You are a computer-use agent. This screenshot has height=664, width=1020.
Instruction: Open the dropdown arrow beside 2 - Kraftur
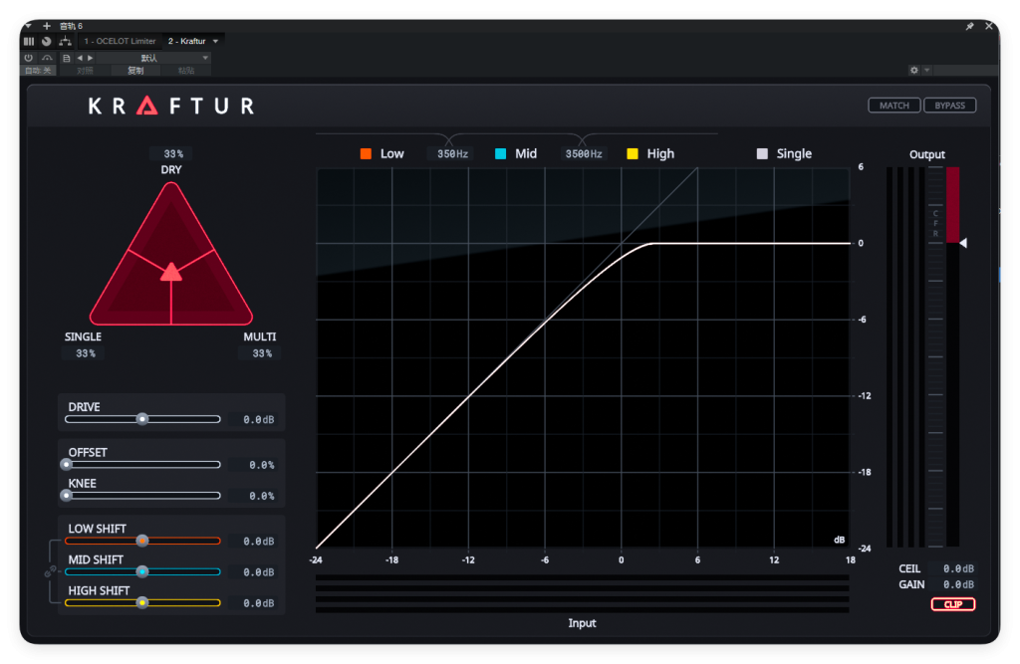tap(215, 41)
